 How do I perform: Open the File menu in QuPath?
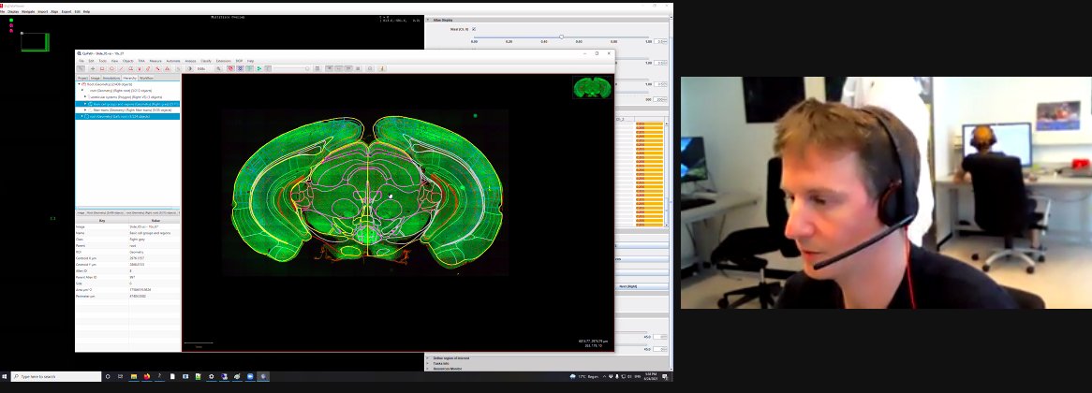(x=81, y=61)
